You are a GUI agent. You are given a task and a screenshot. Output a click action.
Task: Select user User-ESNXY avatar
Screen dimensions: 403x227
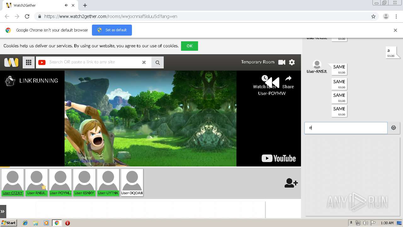tap(84, 183)
